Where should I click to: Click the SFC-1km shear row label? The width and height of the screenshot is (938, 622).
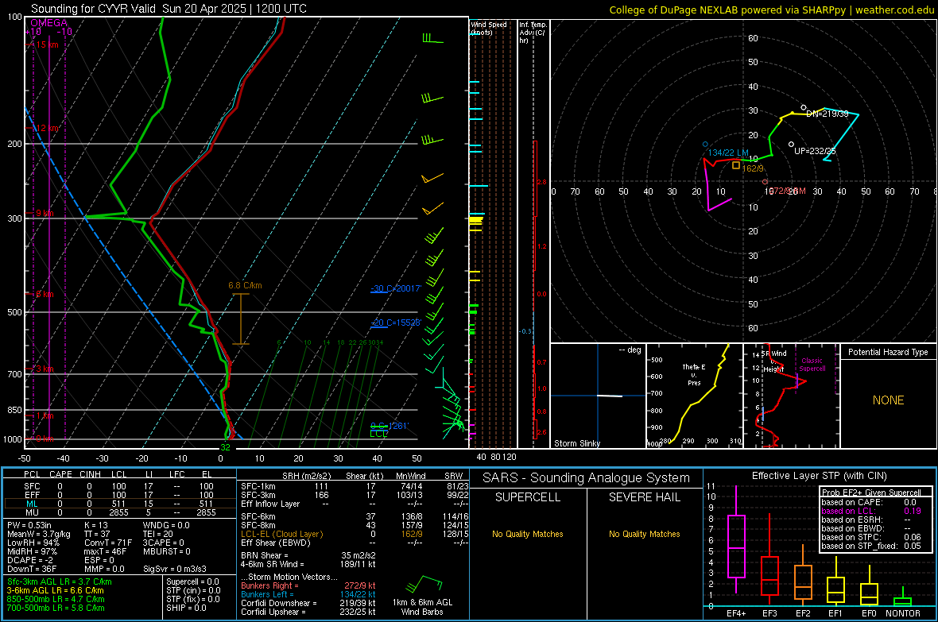[258, 486]
